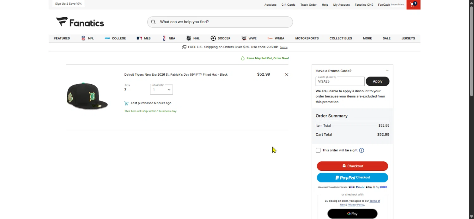Click the NHL shield icon
474x219 pixels.
[189, 38]
